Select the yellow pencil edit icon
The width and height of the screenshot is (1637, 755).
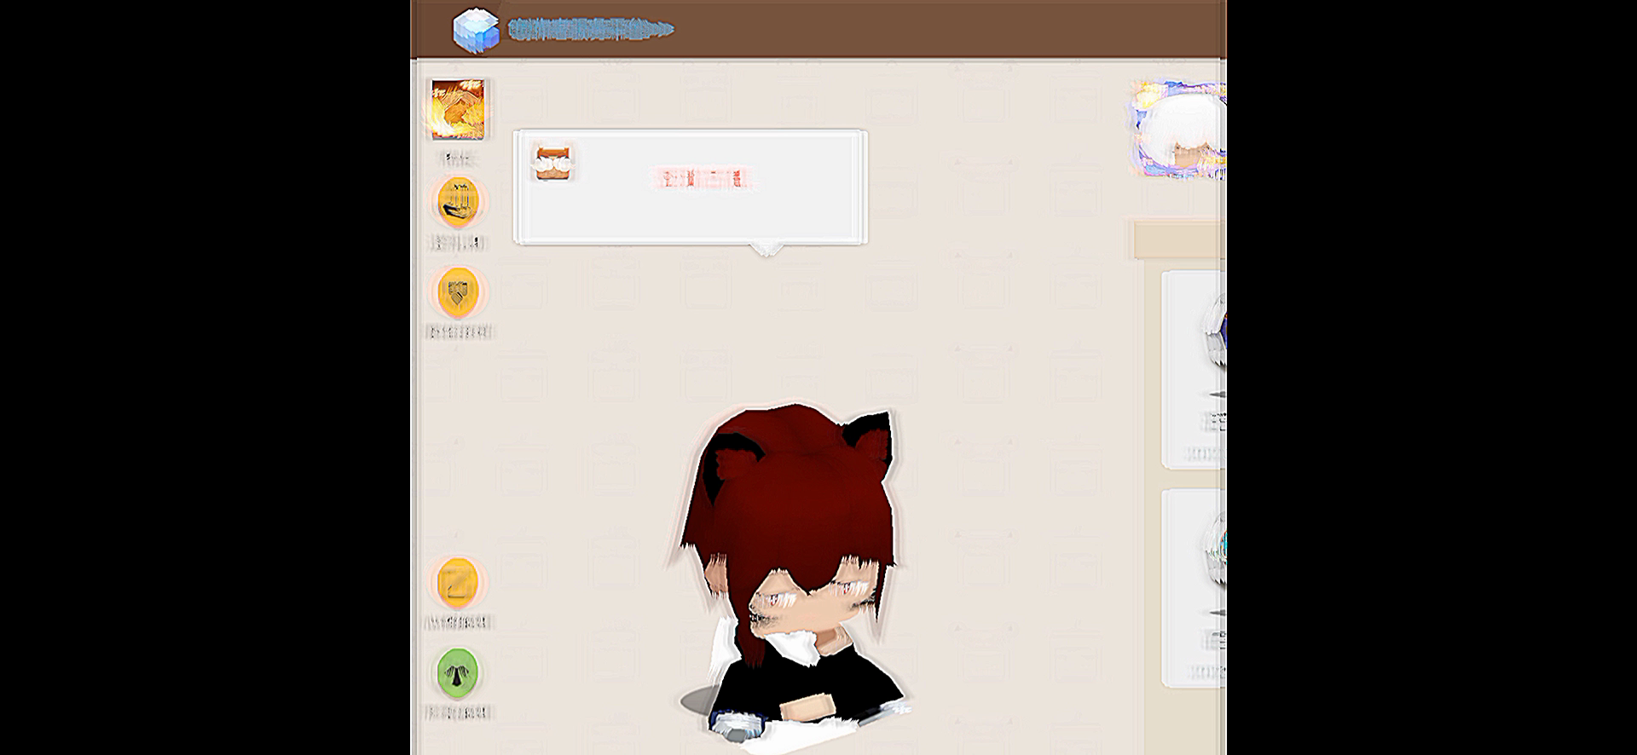(x=458, y=583)
